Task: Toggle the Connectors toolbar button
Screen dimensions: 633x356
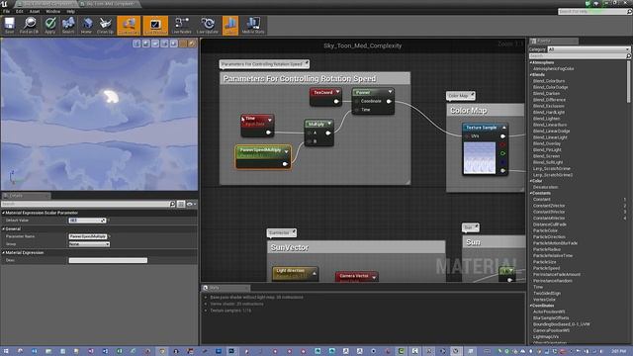Action: [129, 25]
